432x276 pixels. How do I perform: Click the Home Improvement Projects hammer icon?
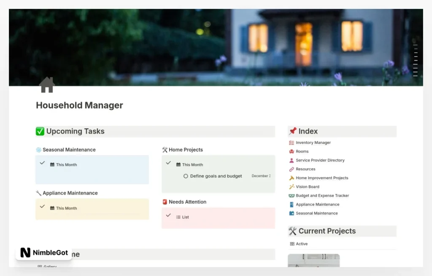pyautogui.click(x=292, y=178)
